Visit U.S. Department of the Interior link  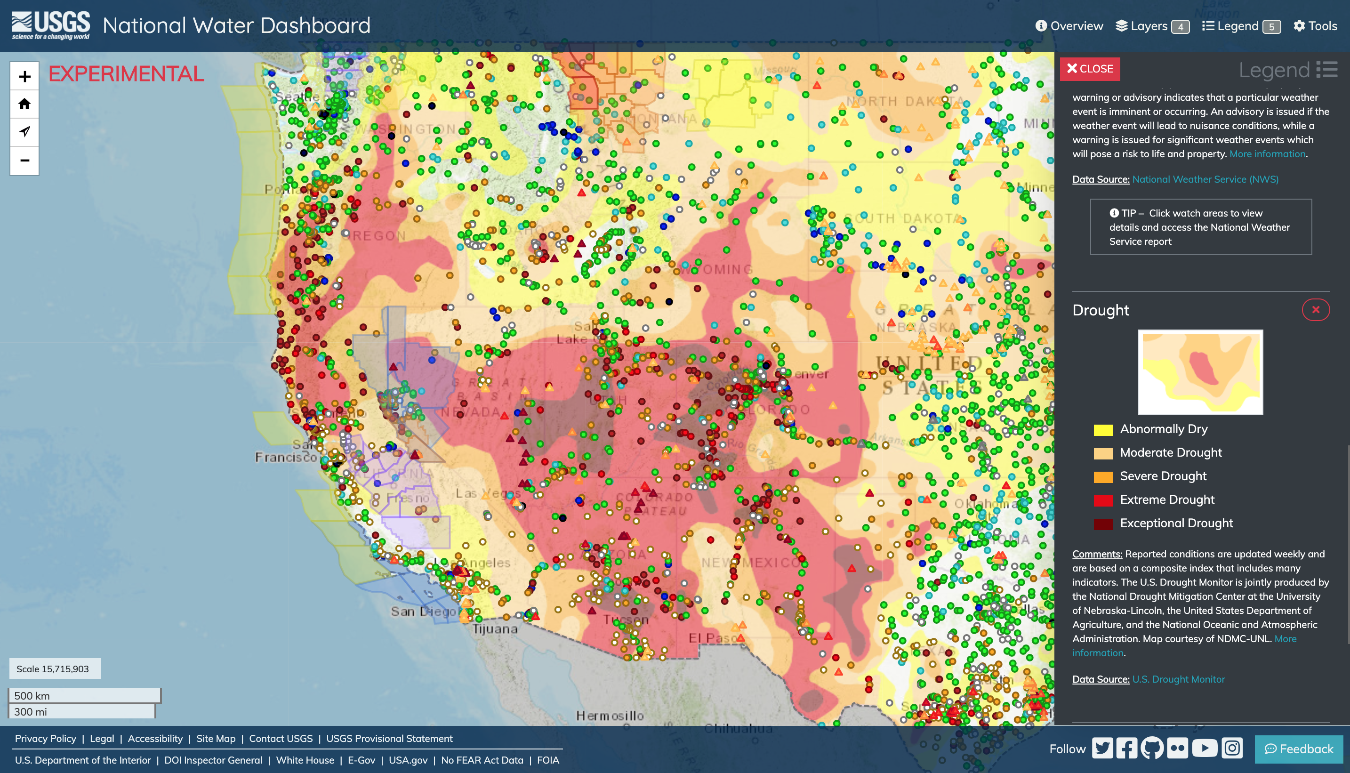[83, 760]
